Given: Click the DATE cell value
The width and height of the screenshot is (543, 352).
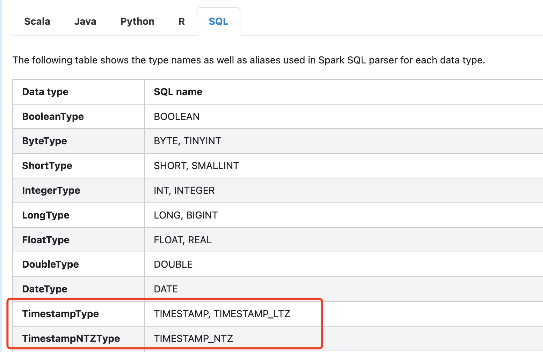Looking at the screenshot, I should [166, 289].
